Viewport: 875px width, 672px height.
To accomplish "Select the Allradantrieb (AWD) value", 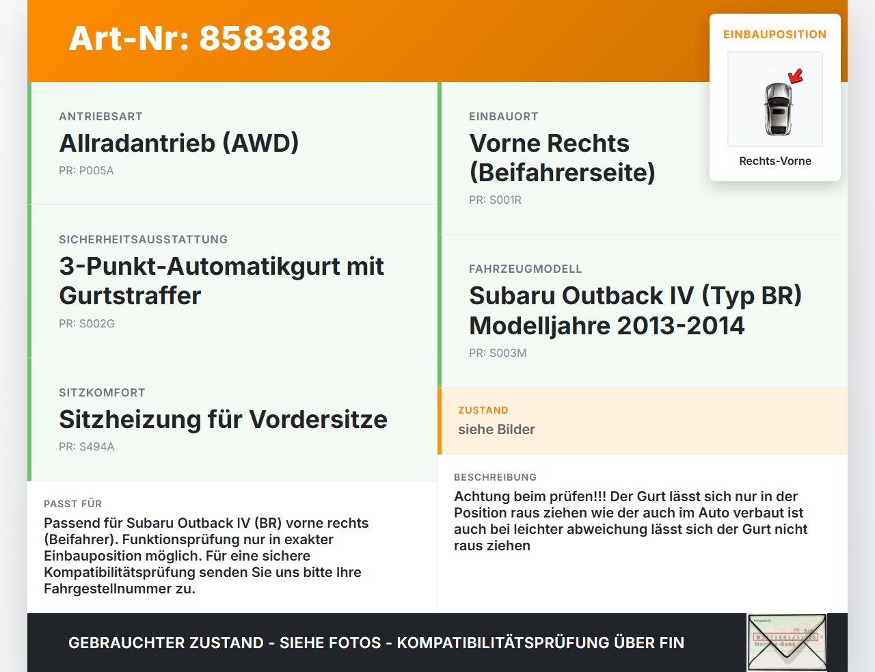I will pos(179,143).
